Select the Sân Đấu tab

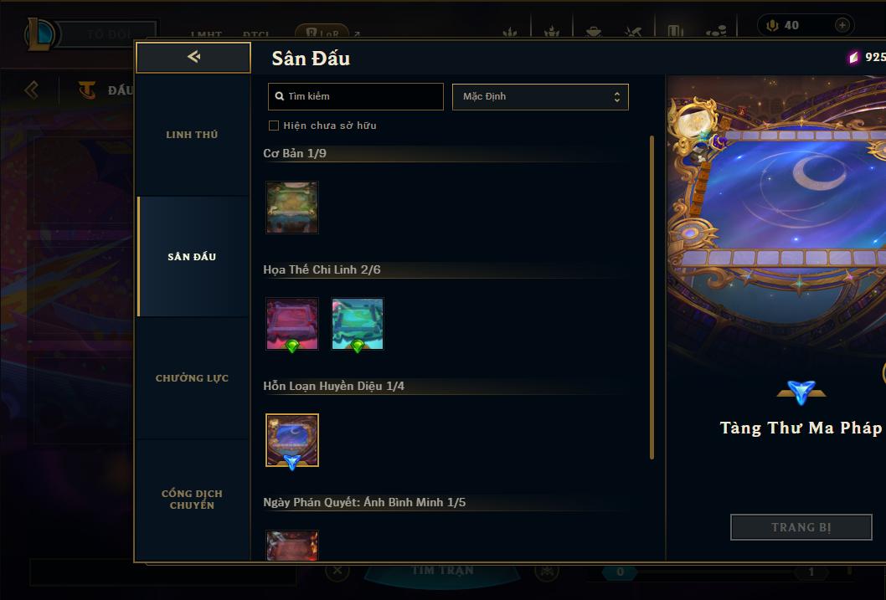[192, 257]
